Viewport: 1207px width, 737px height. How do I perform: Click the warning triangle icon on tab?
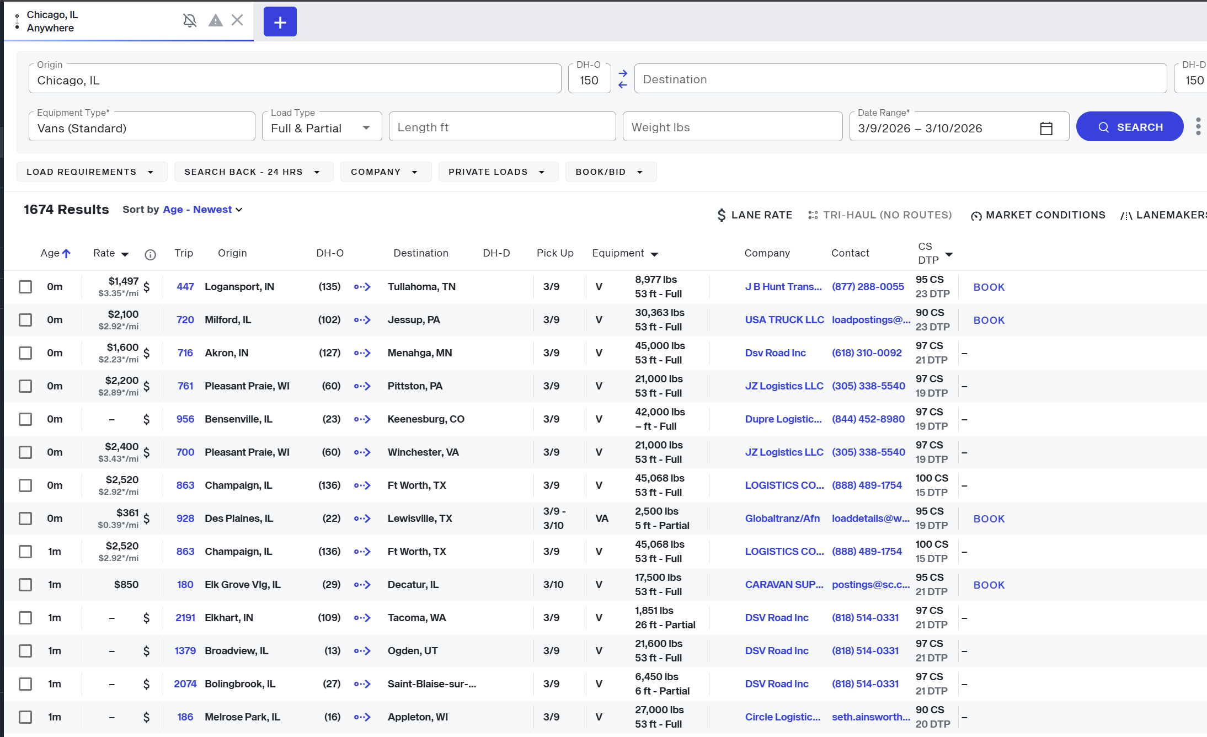click(x=215, y=21)
